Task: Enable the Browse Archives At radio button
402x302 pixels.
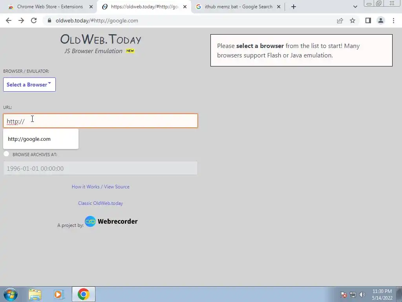Action: coord(6,154)
